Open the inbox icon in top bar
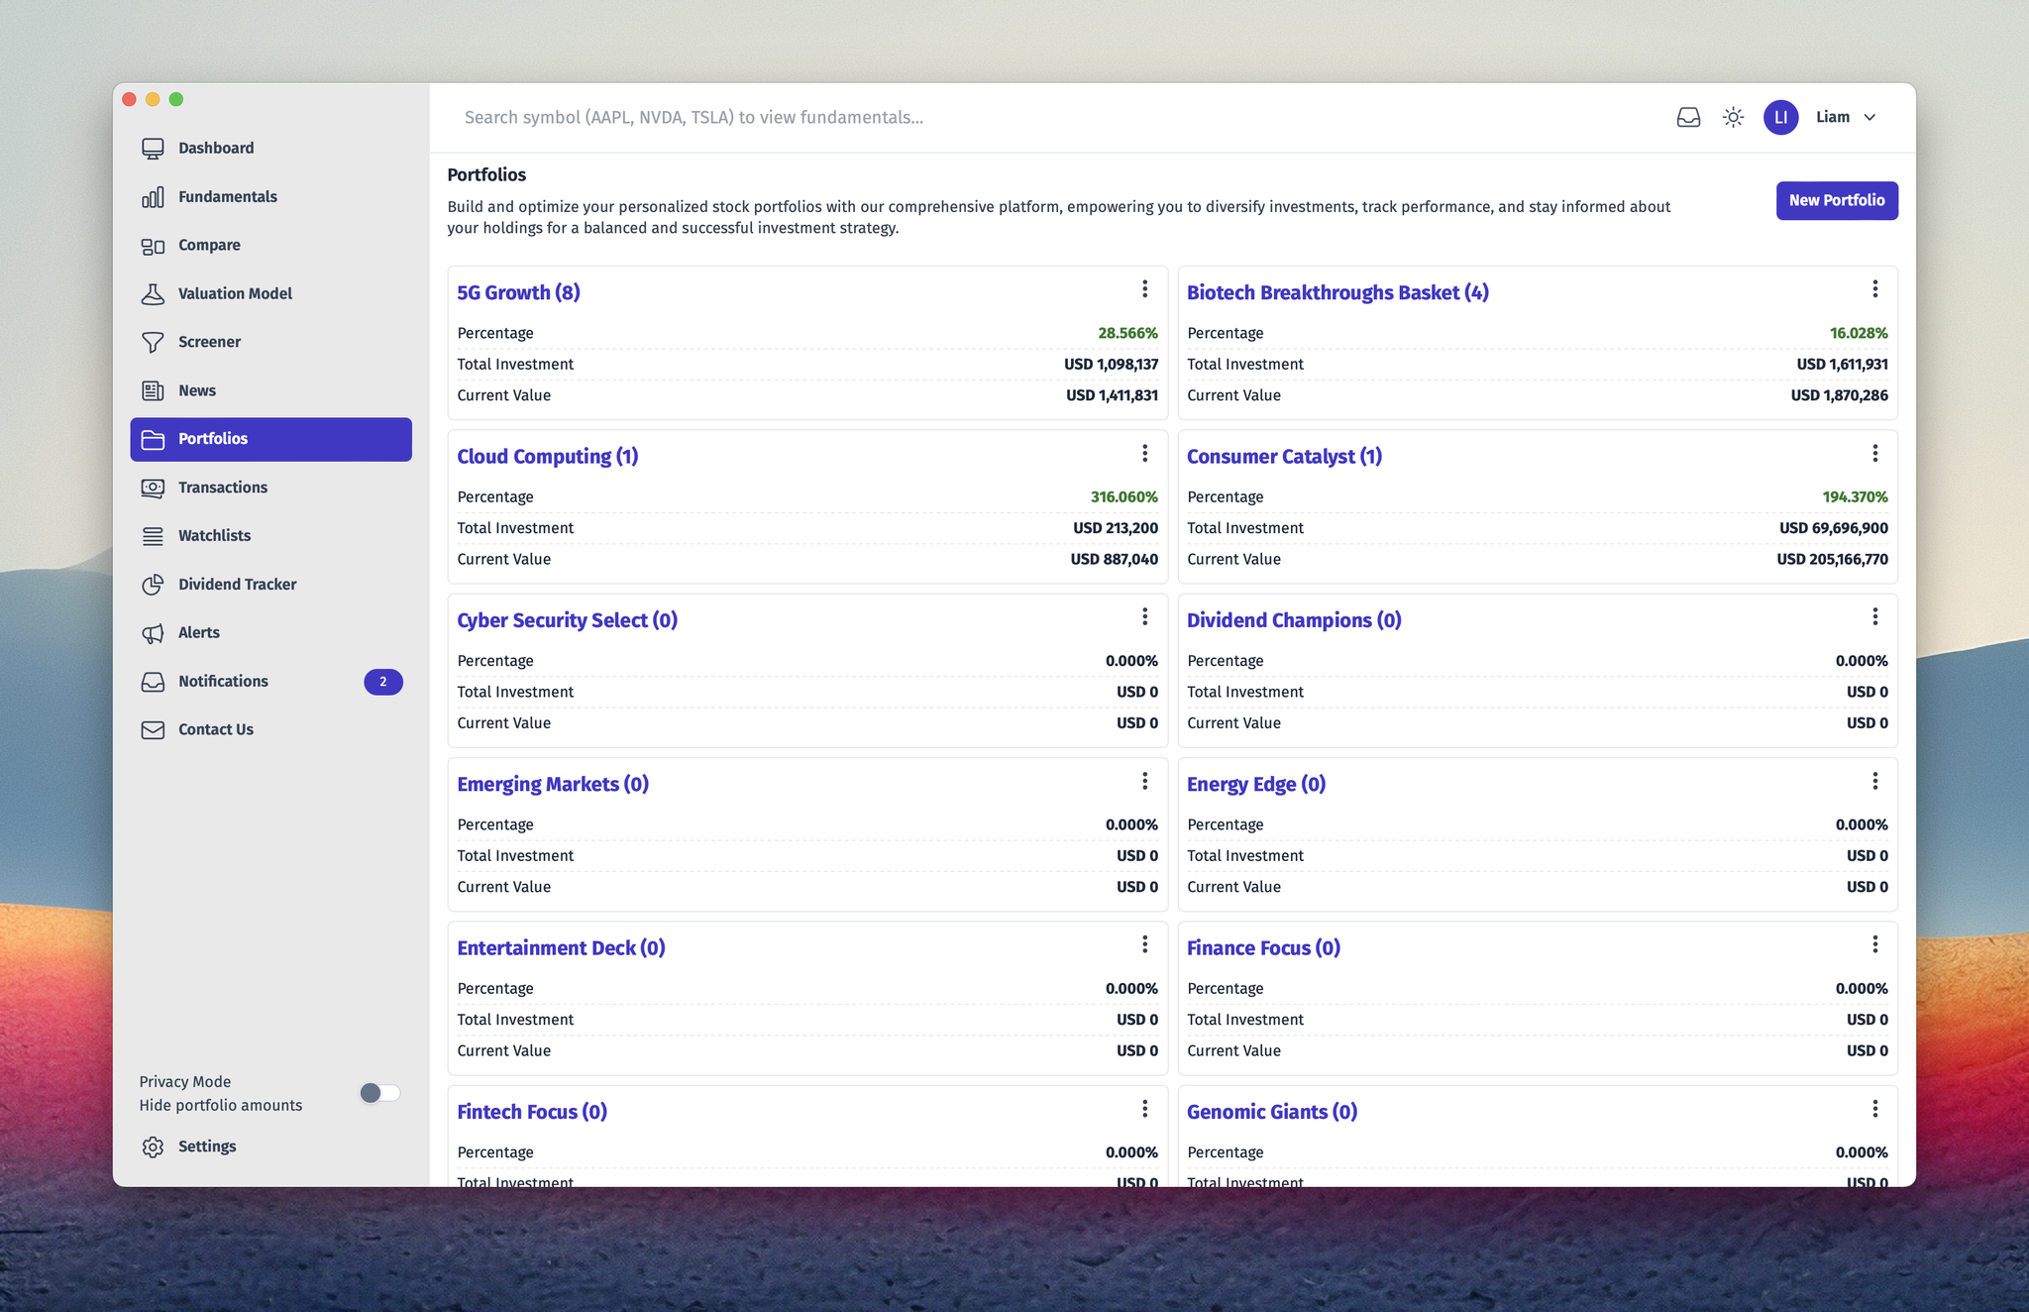This screenshot has height=1312, width=2029. tap(1688, 118)
